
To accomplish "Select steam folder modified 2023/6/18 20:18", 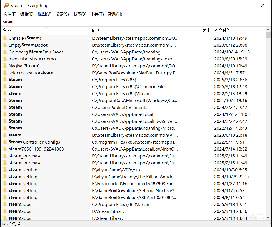I will coord(15,135).
